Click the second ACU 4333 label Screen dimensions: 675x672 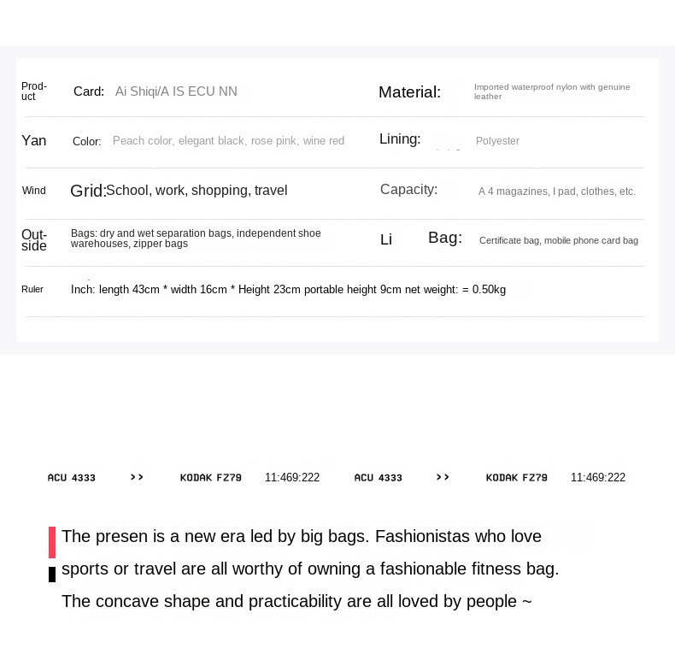(378, 478)
